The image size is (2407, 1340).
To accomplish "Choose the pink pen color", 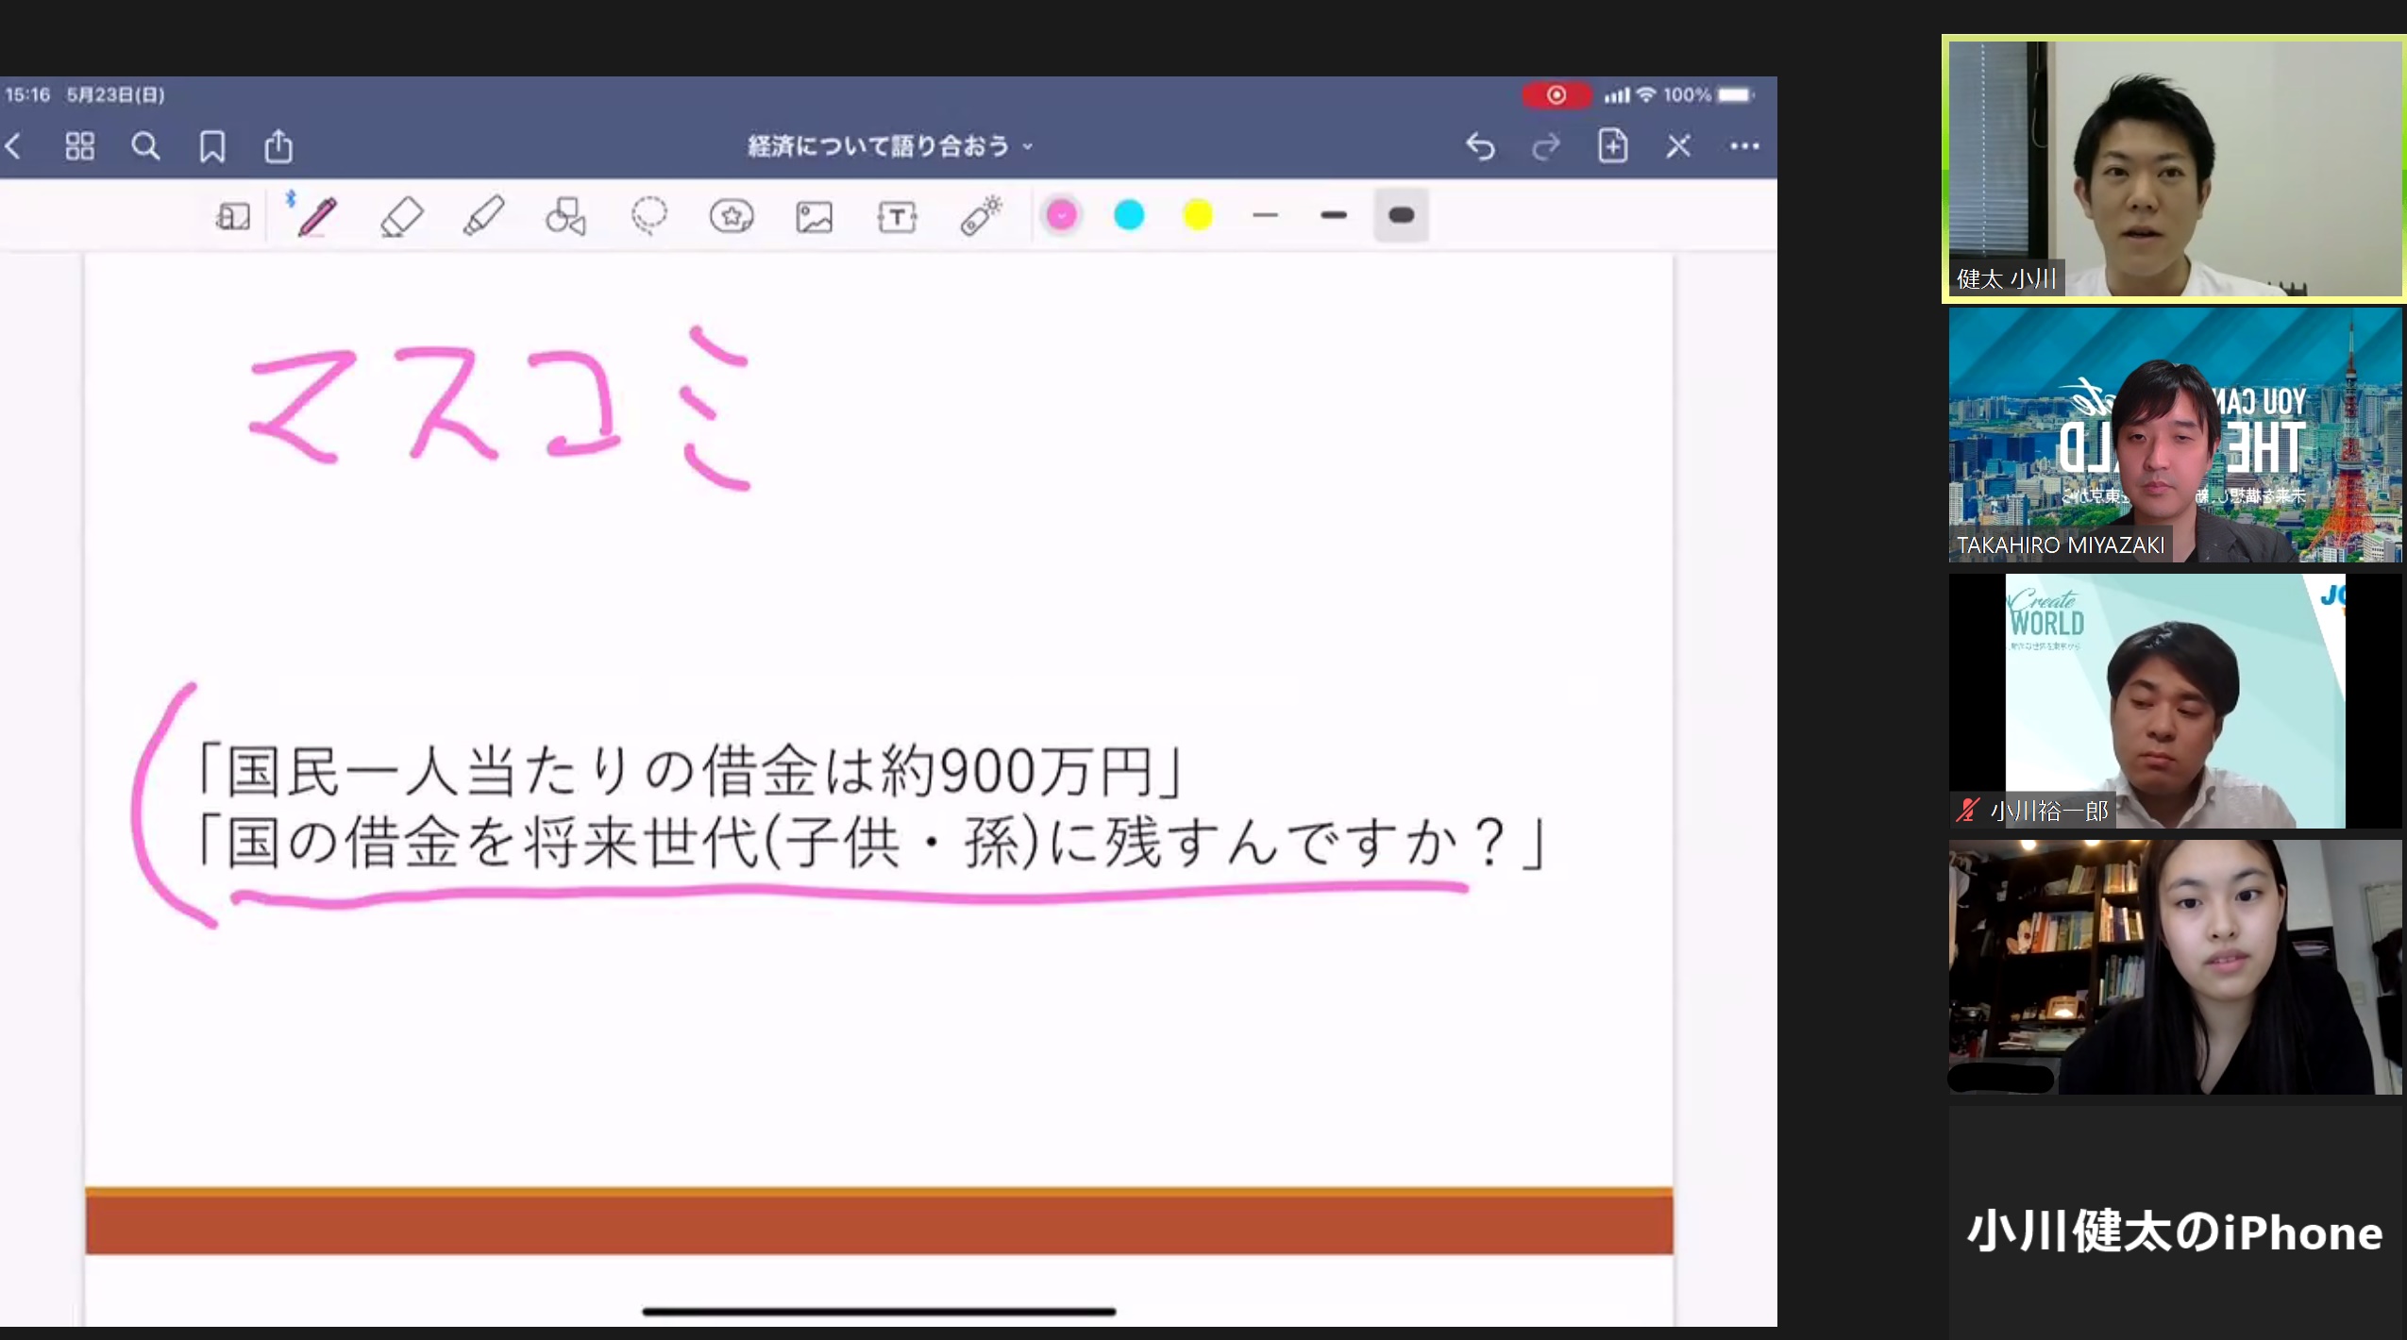I will point(1062,216).
